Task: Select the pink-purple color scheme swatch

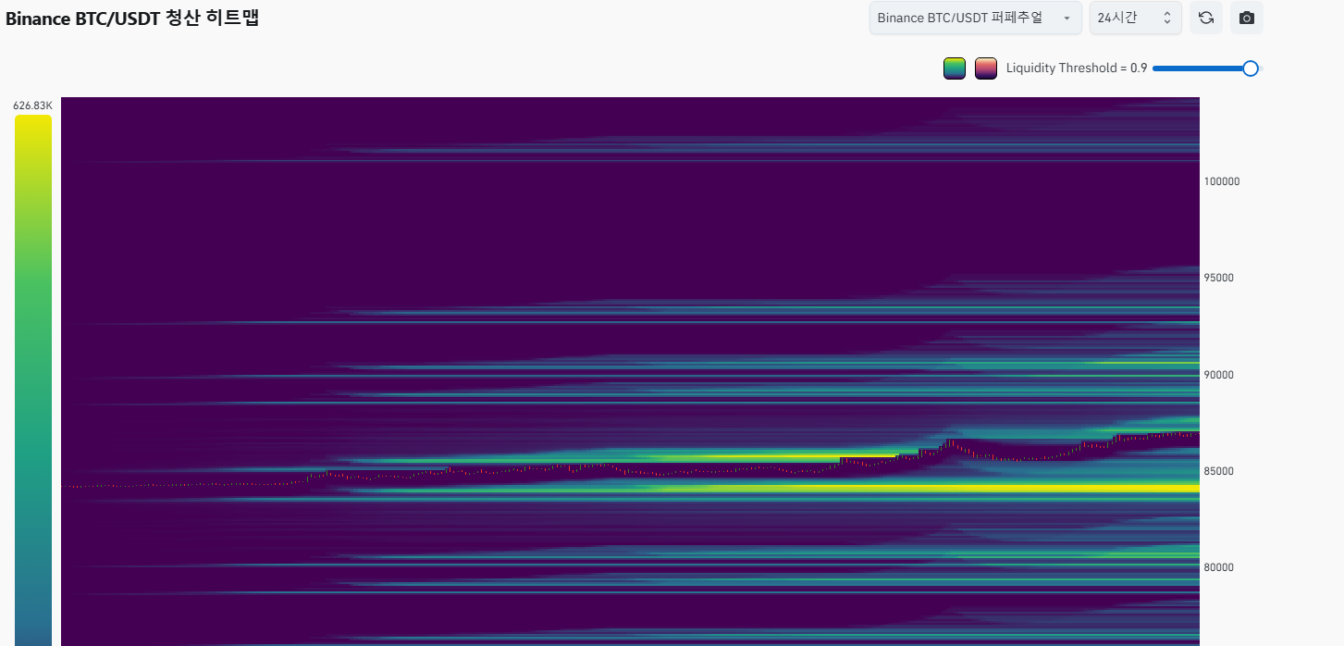Action: (x=986, y=68)
